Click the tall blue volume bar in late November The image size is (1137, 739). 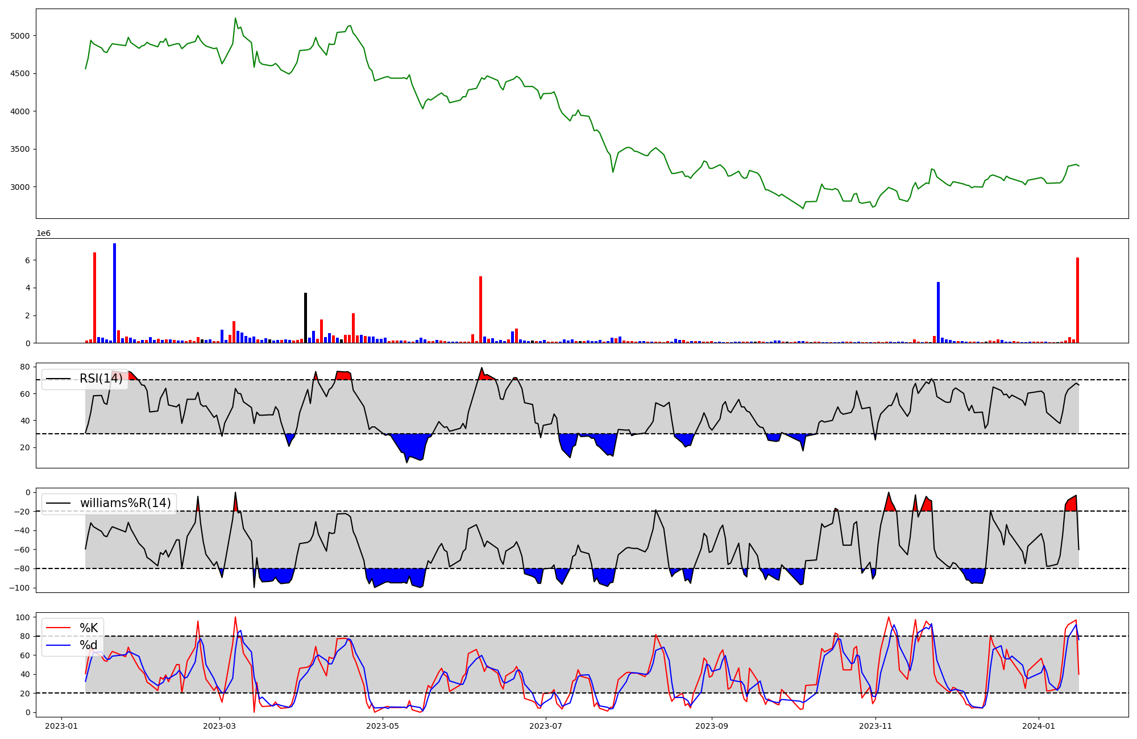(x=938, y=313)
